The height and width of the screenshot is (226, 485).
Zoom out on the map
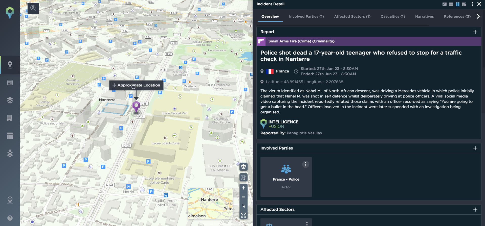243,197
